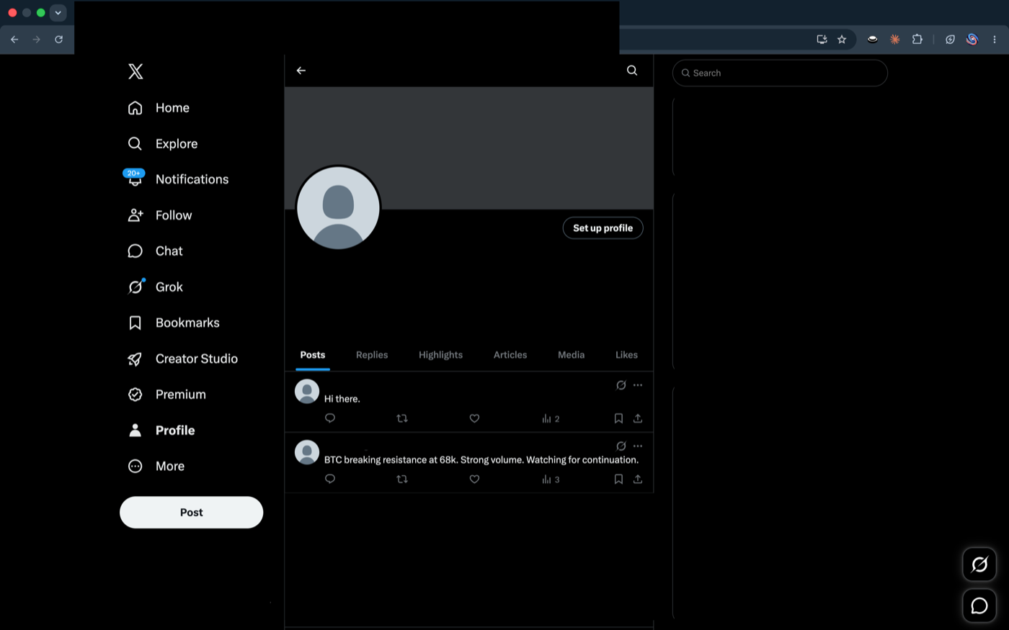Share the 'Hi there.' post
This screenshot has width=1009, height=630.
click(638, 418)
